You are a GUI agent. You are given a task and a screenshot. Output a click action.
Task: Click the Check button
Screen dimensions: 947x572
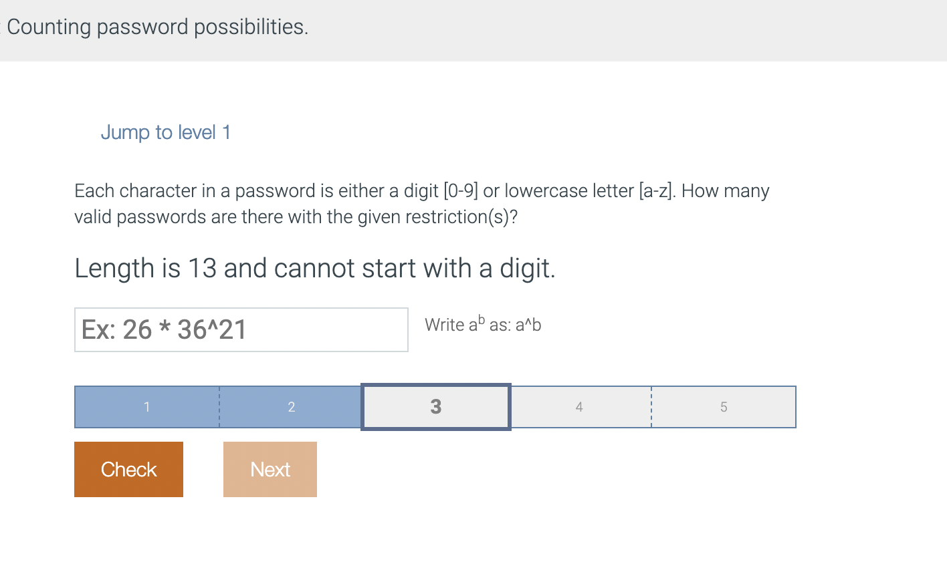128,469
